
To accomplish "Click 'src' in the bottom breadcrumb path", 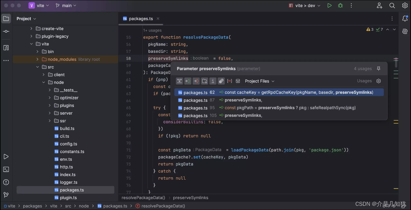I will click(68, 206).
